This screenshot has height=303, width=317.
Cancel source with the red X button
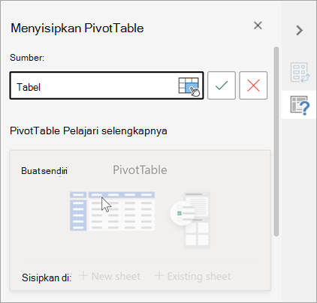click(x=253, y=85)
